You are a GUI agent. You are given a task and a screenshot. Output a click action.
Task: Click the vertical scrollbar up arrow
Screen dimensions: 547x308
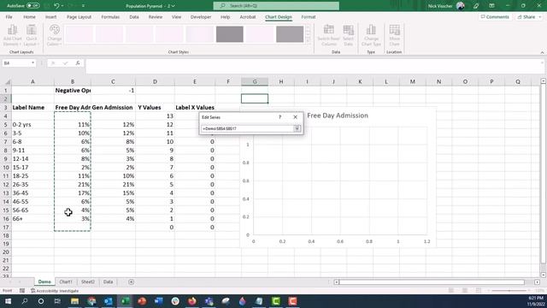[544, 81]
